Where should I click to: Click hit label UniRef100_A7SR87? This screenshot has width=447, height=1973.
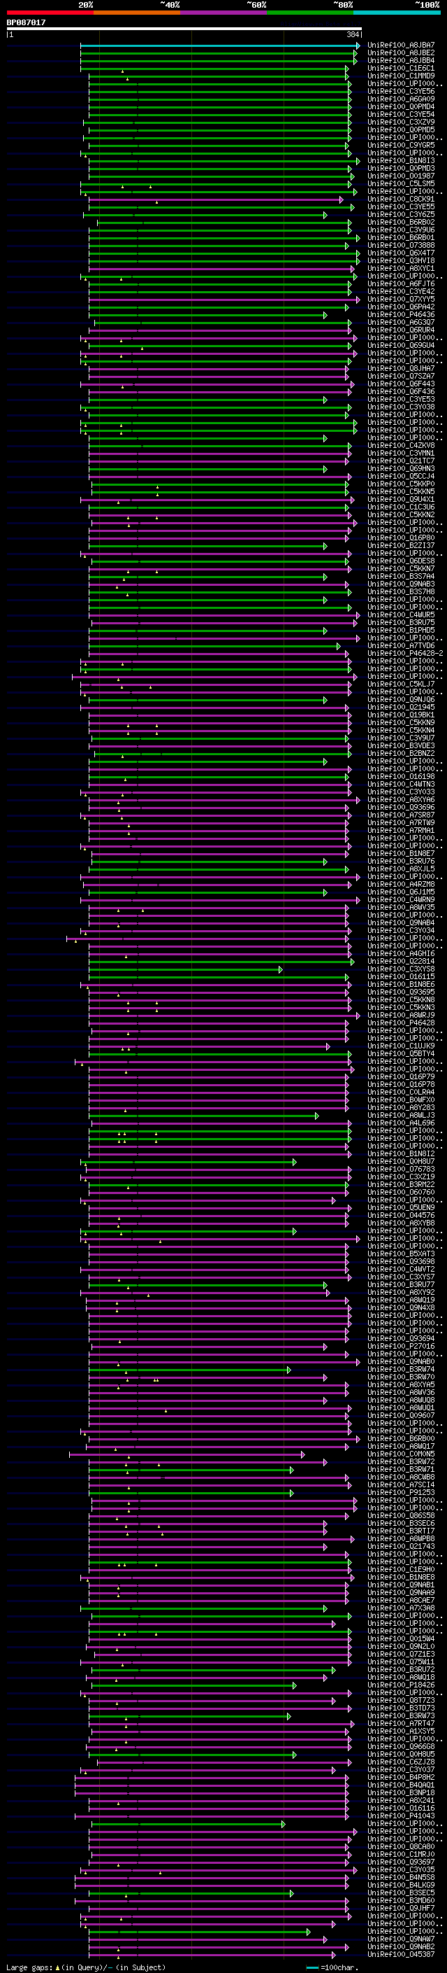click(x=401, y=815)
